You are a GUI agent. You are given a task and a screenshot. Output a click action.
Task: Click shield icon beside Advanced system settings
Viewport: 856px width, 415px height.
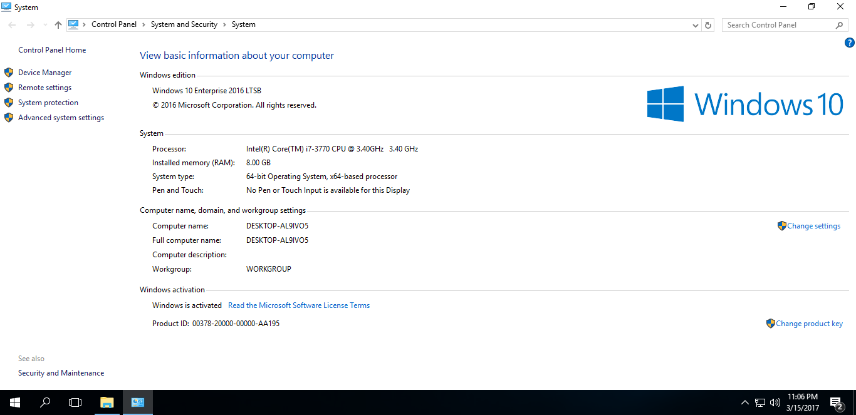(9, 118)
